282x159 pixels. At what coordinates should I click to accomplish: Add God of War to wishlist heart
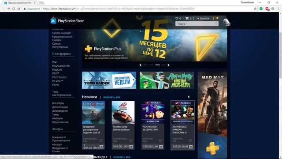[x=101, y=140]
